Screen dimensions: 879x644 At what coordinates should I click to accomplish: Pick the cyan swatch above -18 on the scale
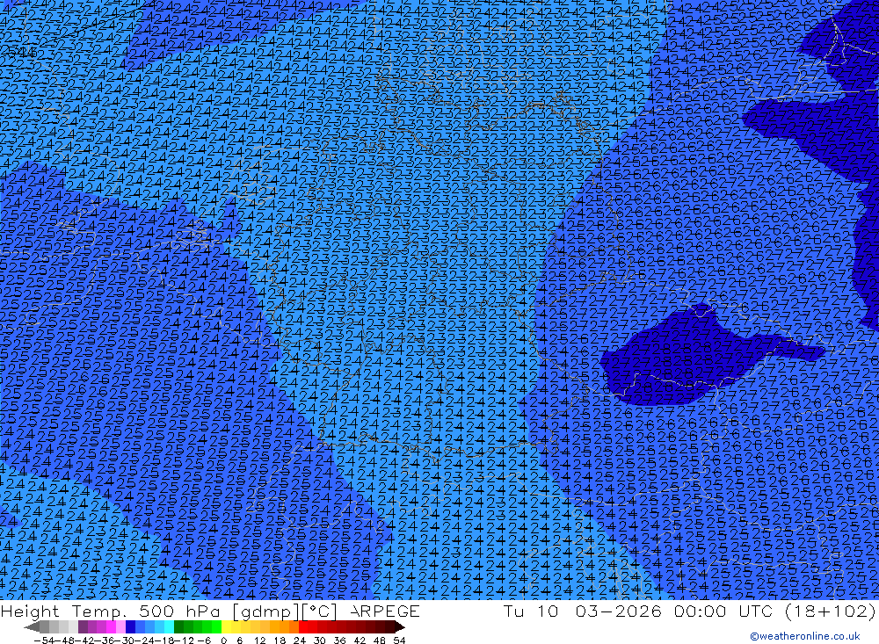coord(169,626)
